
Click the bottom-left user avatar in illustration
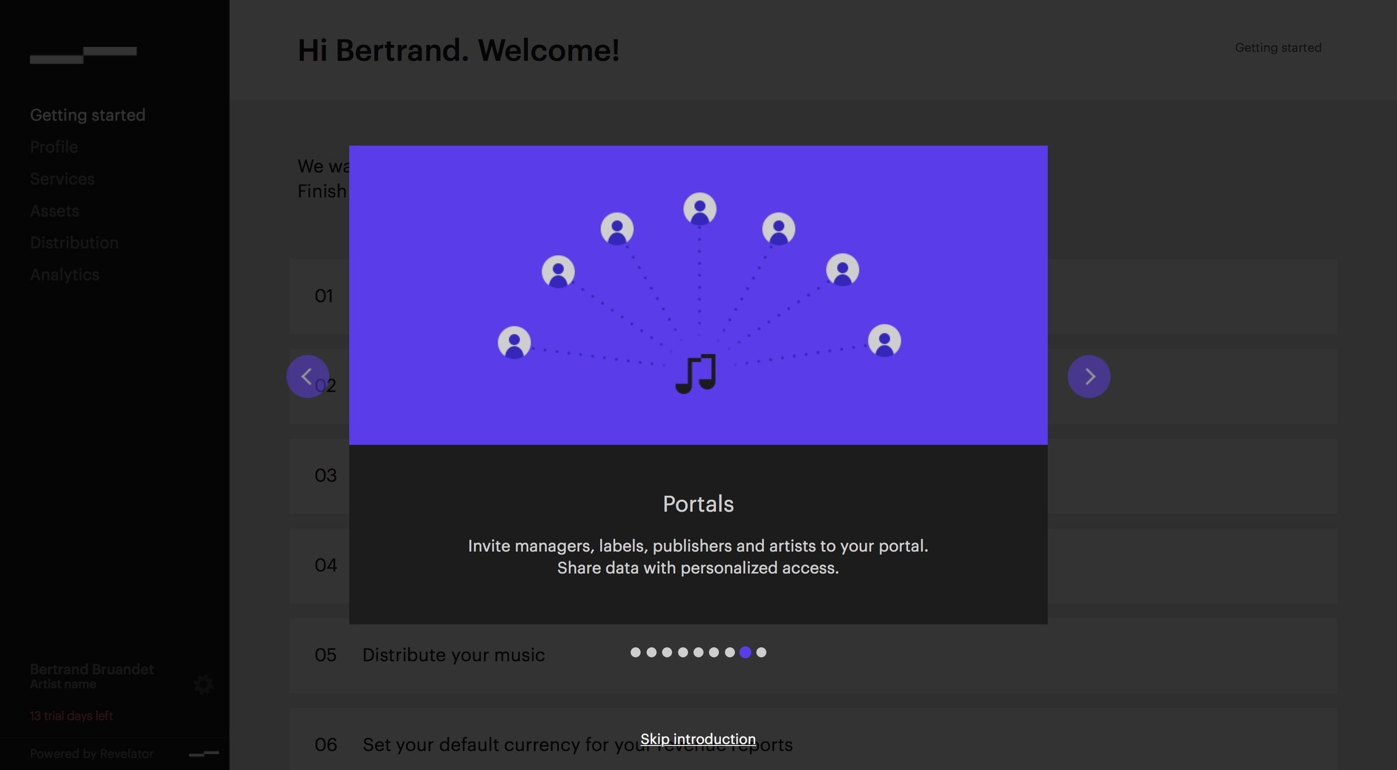coord(514,342)
